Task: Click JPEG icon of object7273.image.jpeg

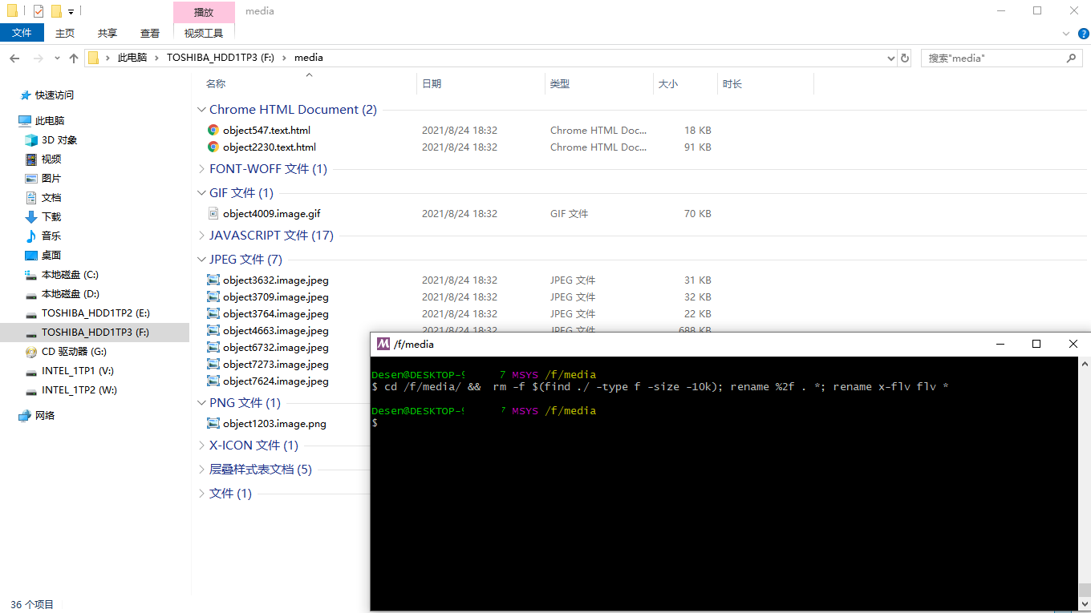Action: 213,364
